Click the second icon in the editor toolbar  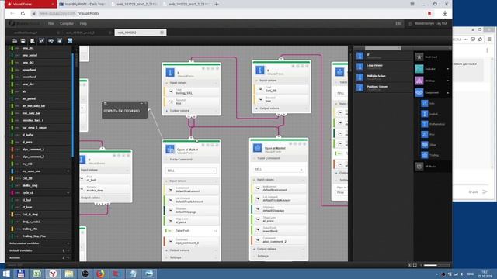[x=23, y=41]
